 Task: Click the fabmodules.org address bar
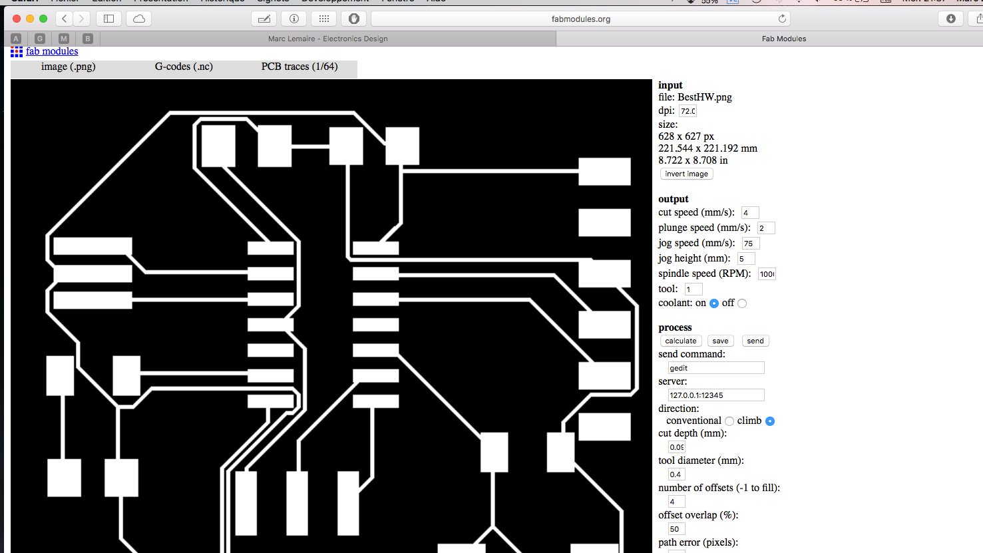point(581,19)
